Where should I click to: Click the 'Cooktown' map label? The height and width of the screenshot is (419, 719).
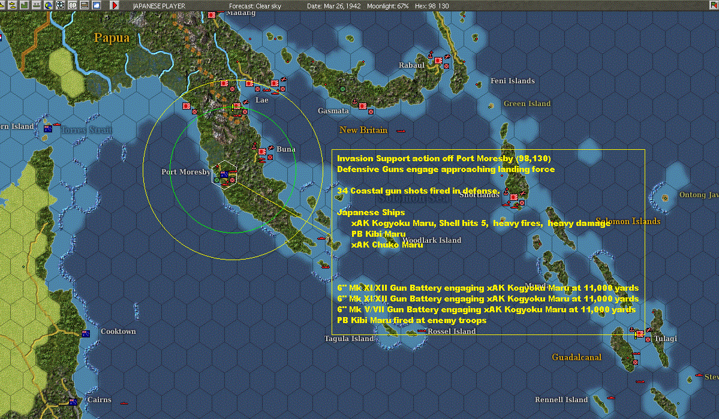118,331
